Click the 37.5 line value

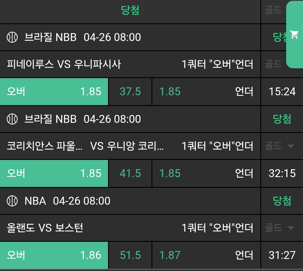pos(130,92)
